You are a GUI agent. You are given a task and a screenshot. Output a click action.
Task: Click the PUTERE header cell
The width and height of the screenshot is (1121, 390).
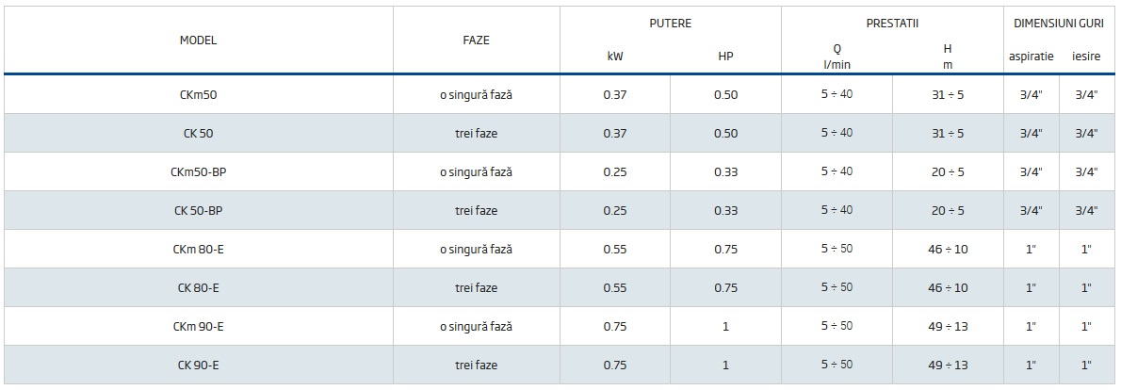point(671,23)
